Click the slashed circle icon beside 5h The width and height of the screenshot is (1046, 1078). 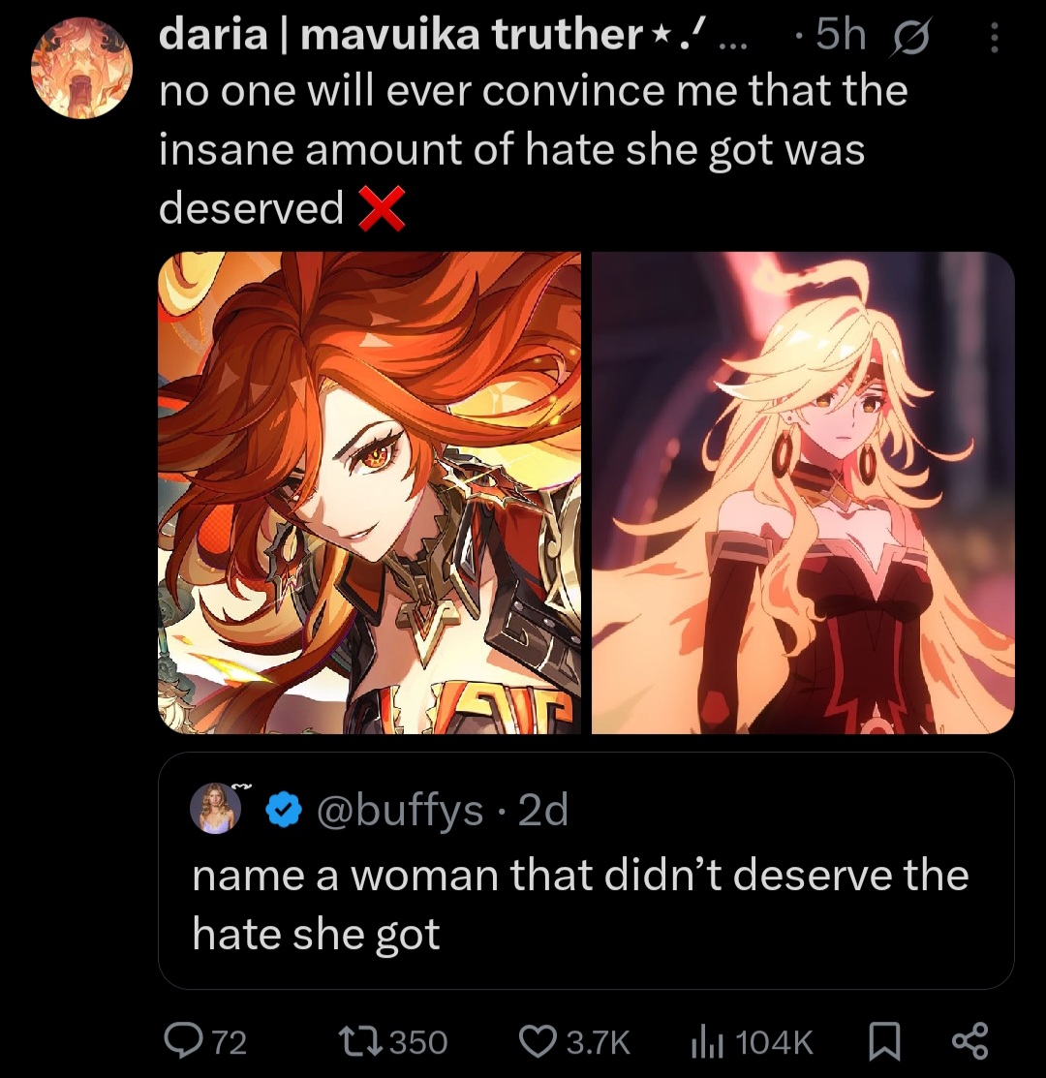(910, 37)
